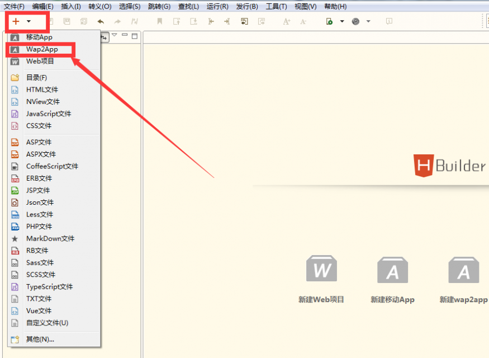Image resolution: width=489 pixels, height=358 pixels.
Task: Click the orange plus New button
Action: (16, 21)
